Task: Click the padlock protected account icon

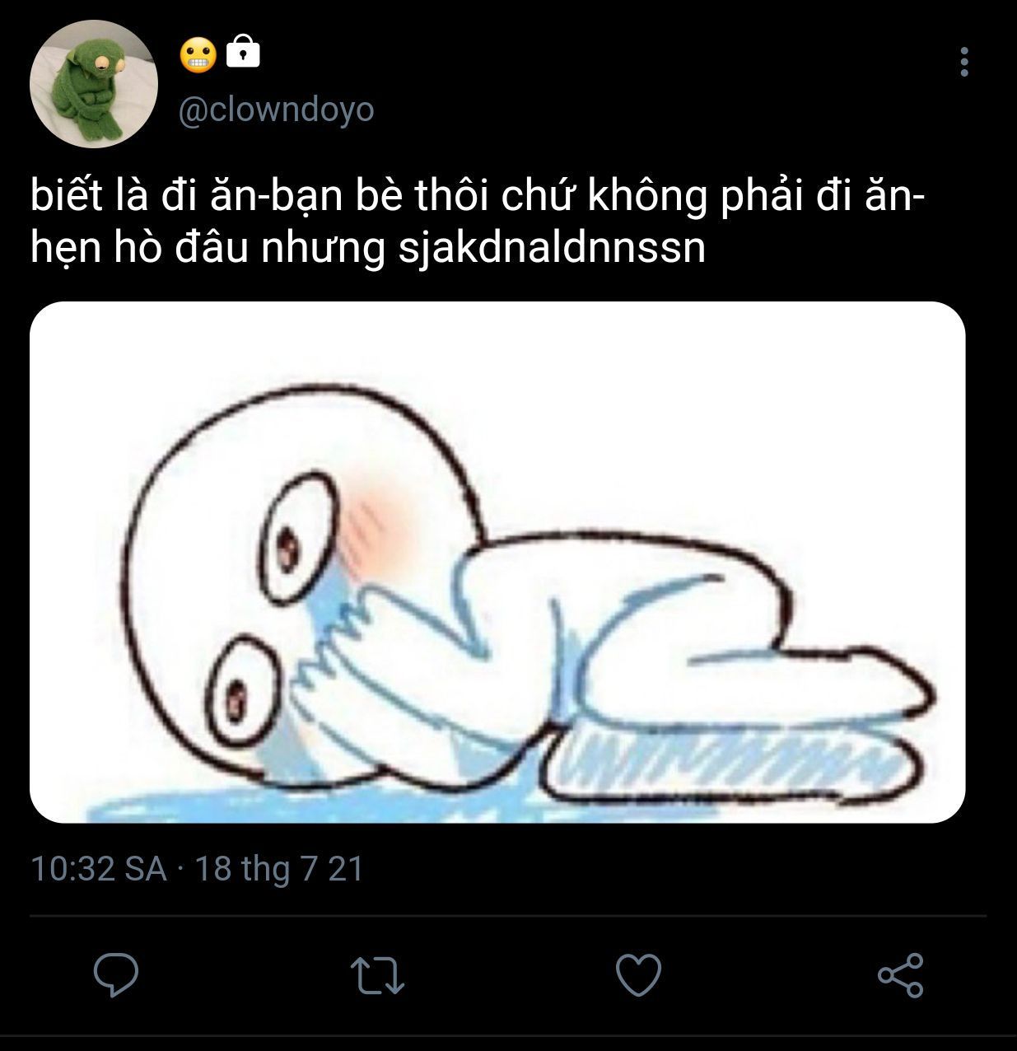Action: [x=242, y=51]
